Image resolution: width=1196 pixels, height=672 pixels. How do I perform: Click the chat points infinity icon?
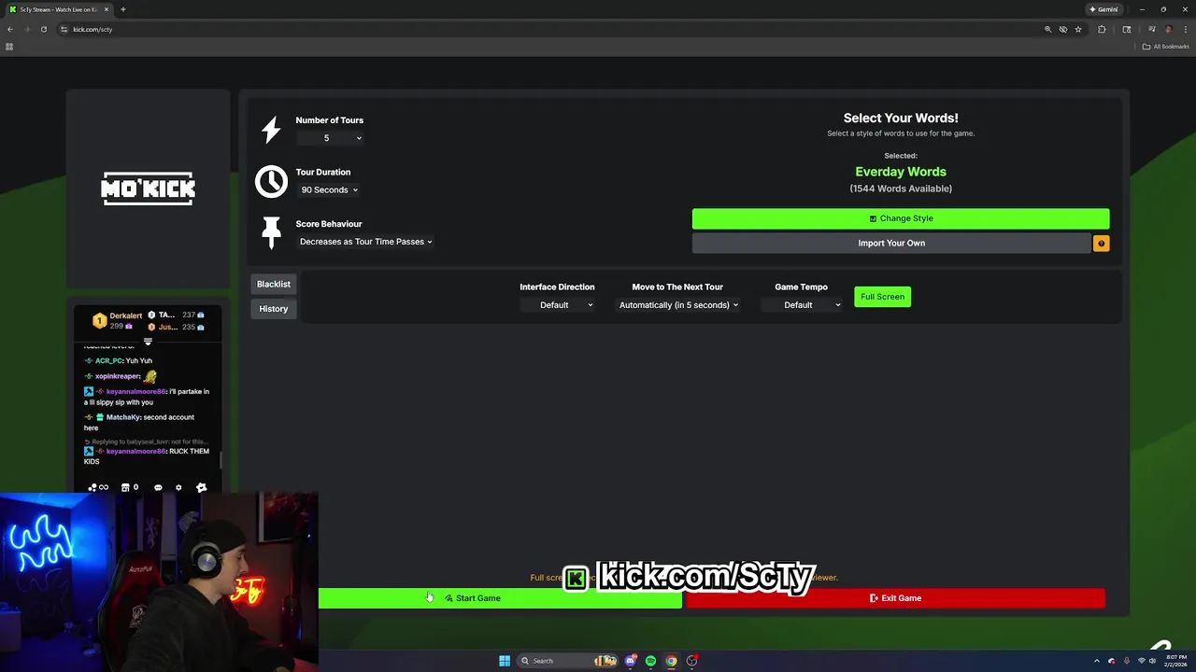(x=97, y=487)
